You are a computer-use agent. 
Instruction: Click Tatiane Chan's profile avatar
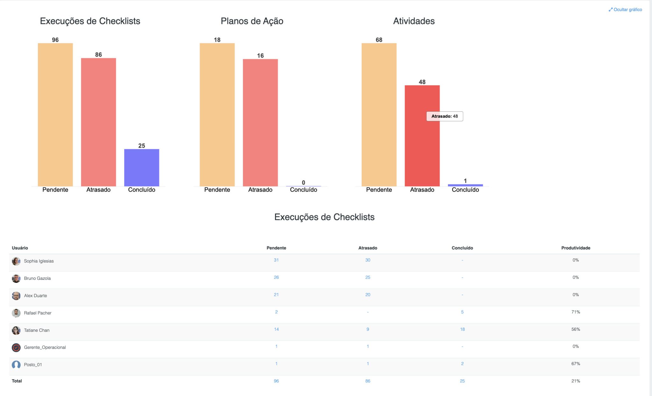click(16, 330)
